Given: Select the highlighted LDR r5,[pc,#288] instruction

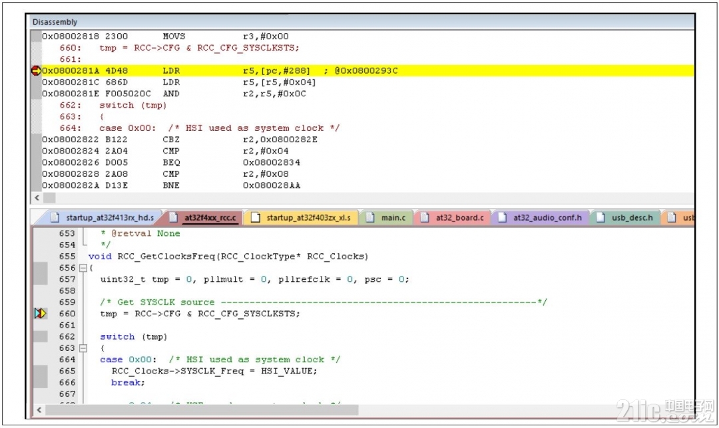Looking at the screenshot, I should 362,71.
